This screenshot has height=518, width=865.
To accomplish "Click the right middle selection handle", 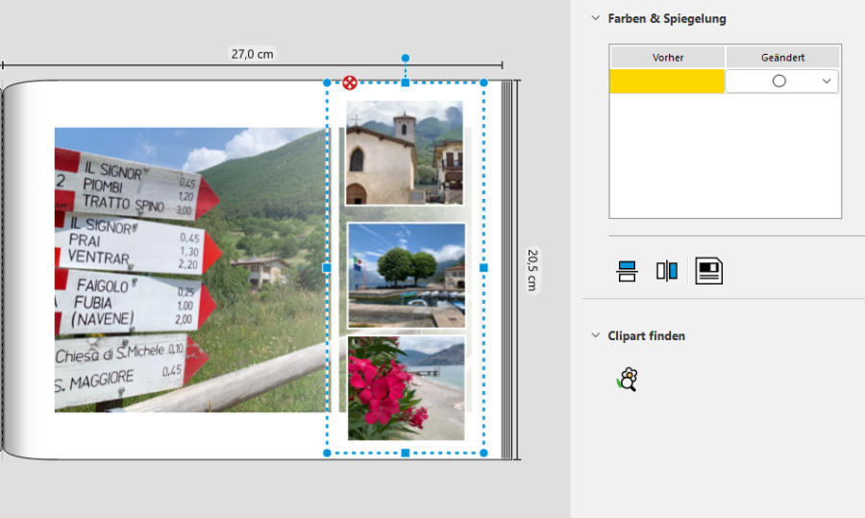I will (483, 267).
